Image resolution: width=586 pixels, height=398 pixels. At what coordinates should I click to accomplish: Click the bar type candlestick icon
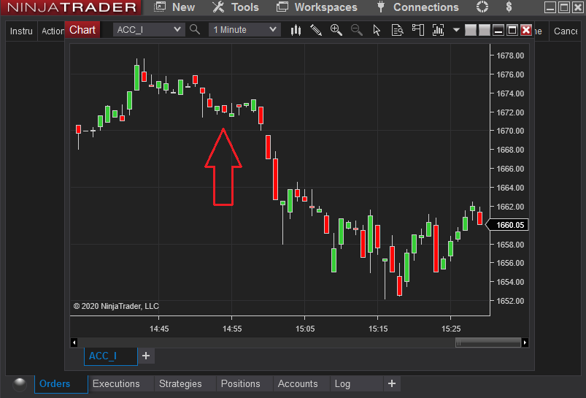pyautogui.click(x=296, y=30)
